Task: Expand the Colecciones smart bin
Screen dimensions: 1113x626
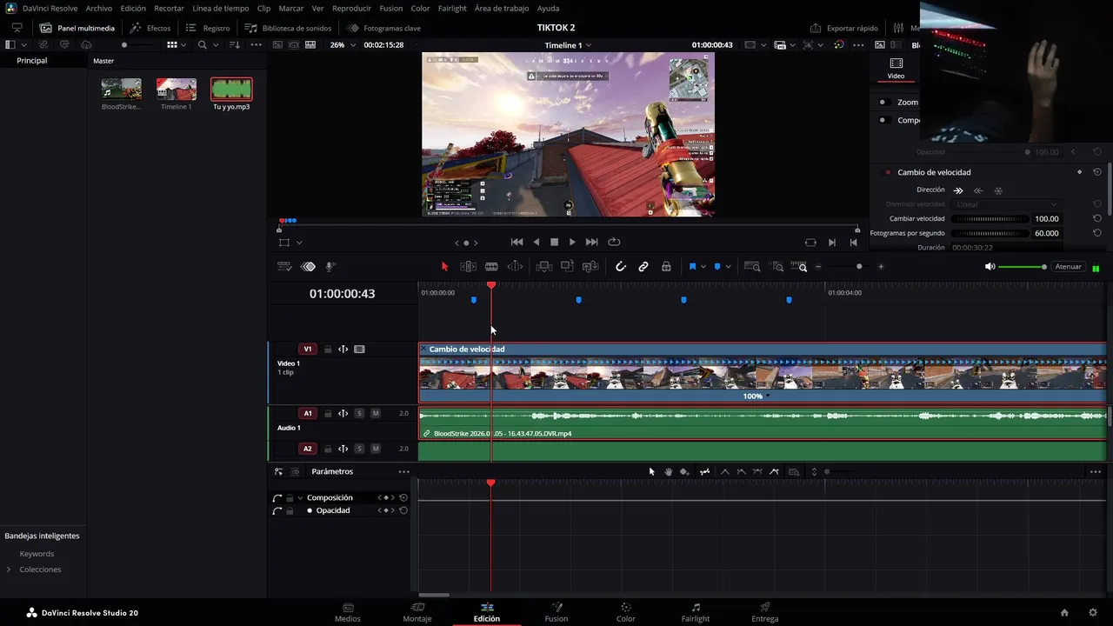Action: point(9,569)
